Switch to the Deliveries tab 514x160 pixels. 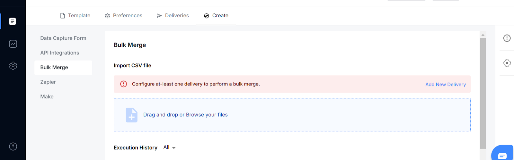point(173,16)
